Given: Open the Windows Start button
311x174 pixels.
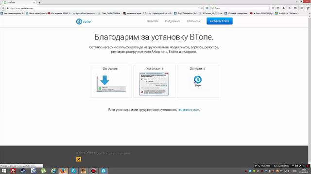Looking at the screenshot, I should pos(4,171).
